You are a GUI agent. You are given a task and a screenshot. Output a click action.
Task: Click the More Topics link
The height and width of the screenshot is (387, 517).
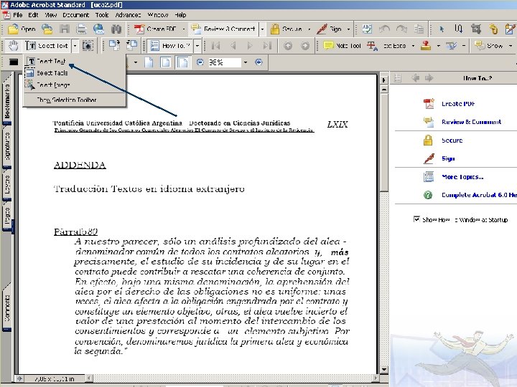(x=462, y=177)
